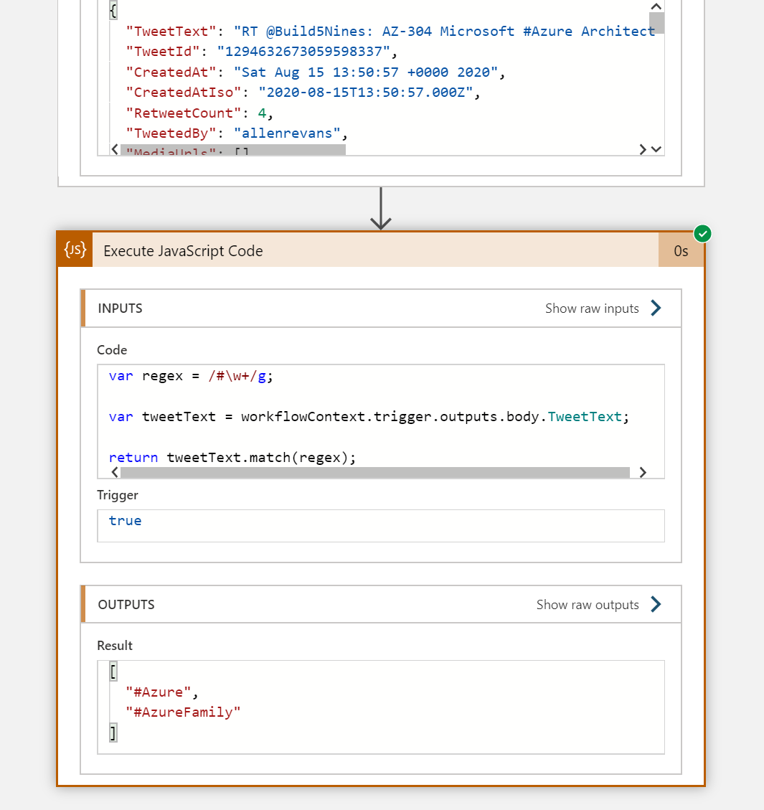Click the Result label
Screen dimensions: 764x810
tap(115, 646)
